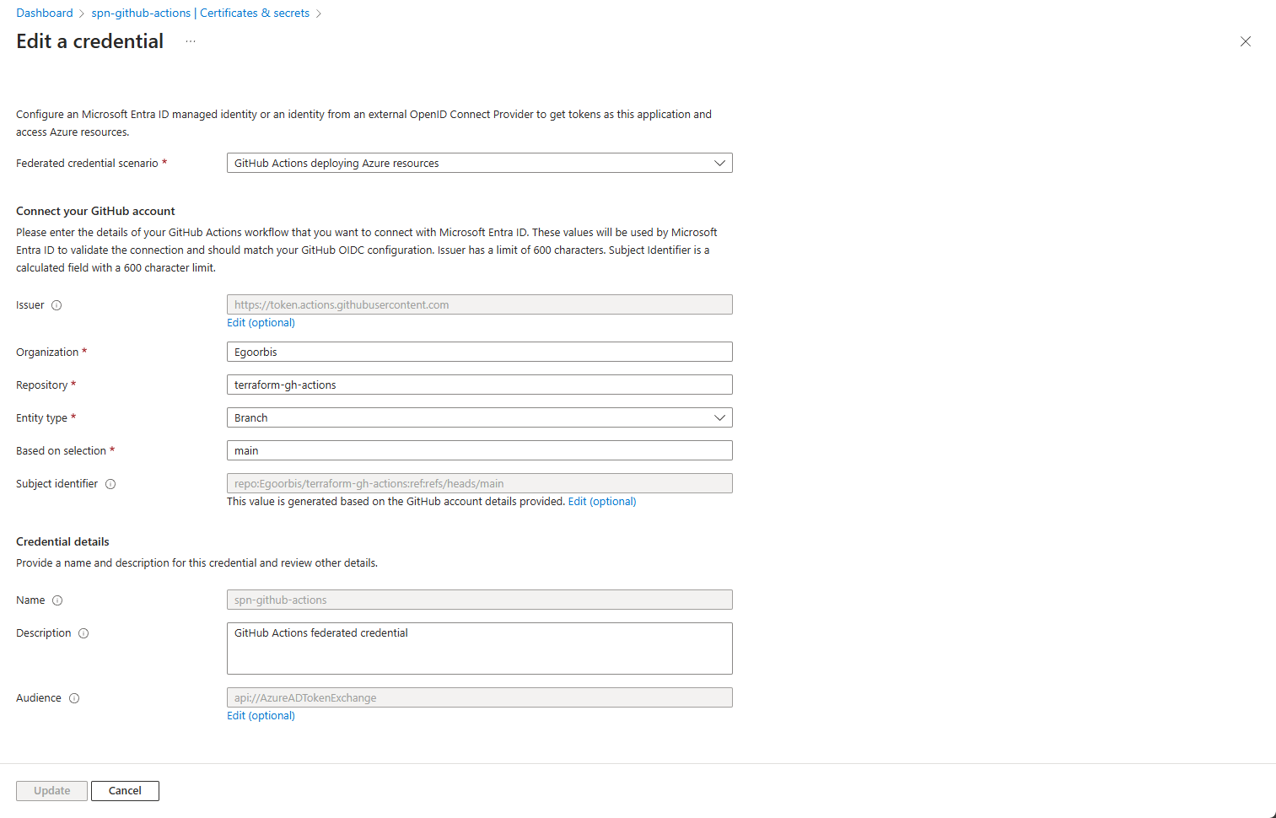This screenshot has height=818, width=1276.
Task: Click the info icon next to Issuer
Action: pos(57,305)
